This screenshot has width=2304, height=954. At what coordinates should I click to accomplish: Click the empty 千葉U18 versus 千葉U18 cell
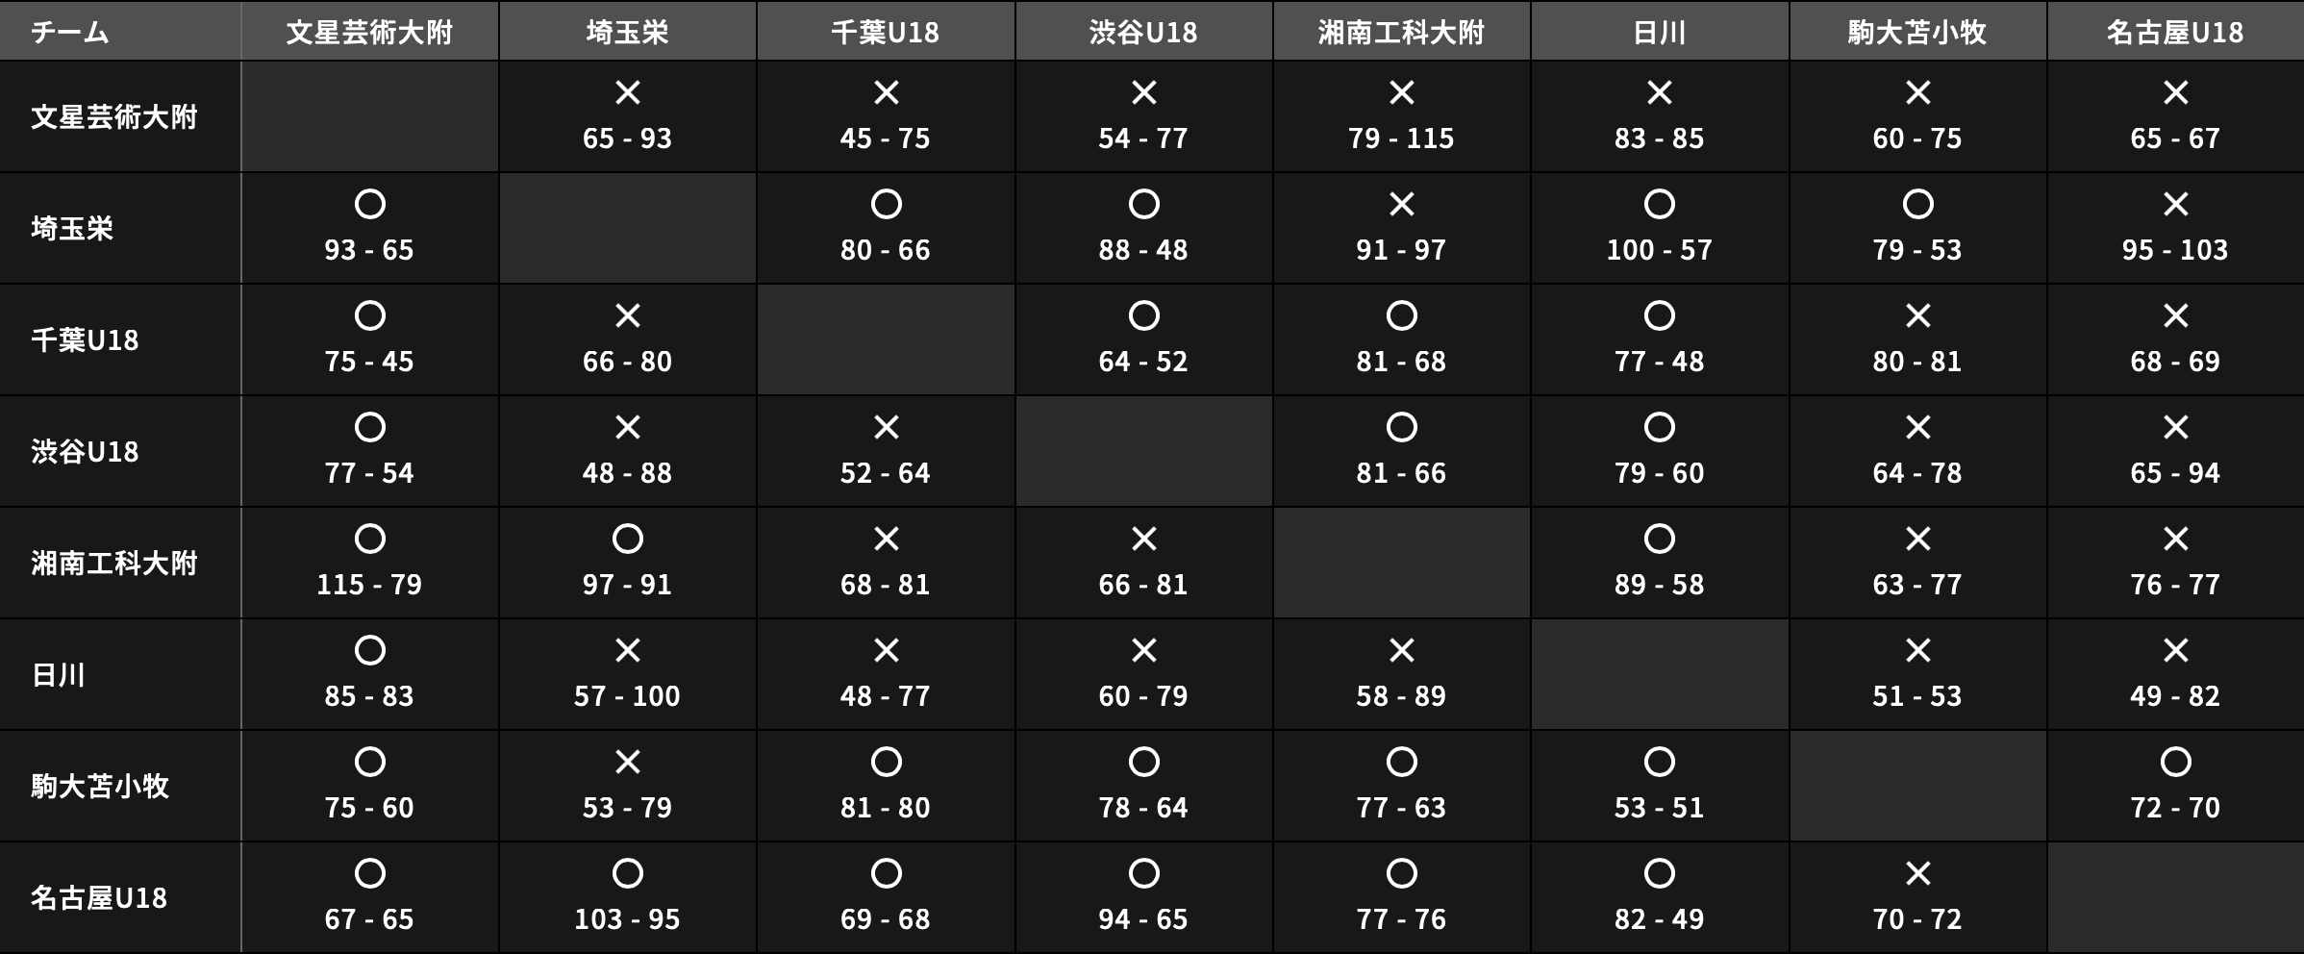(886, 339)
